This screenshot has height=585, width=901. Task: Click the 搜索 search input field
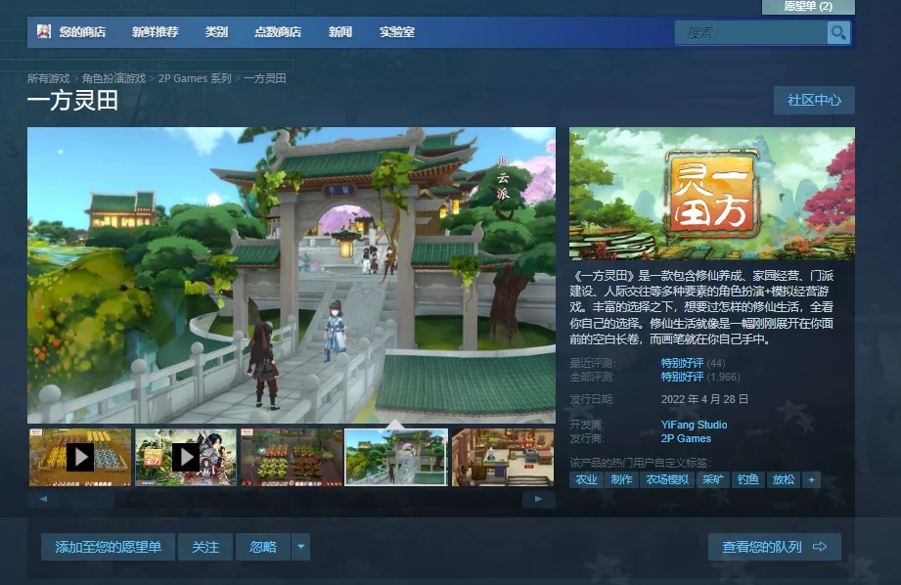(751, 32)
